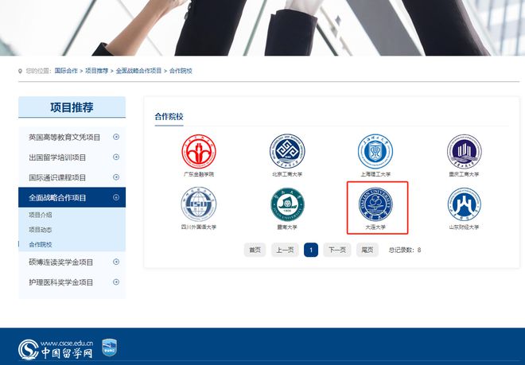Open 国际通识课程项目 menu label

pyautogui.click(x=57, y=177)
